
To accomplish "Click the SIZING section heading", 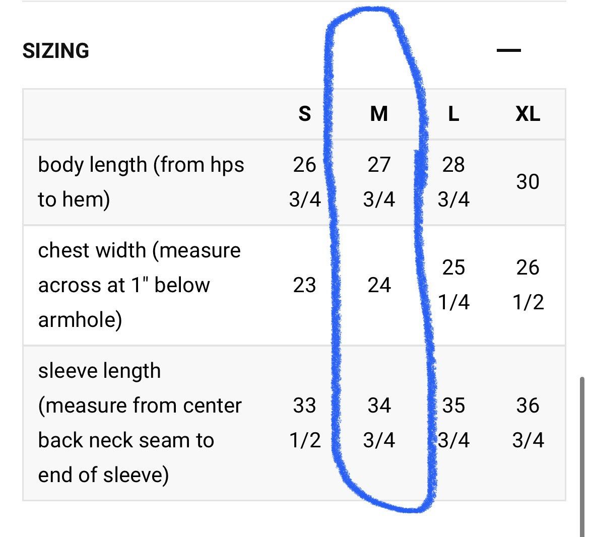I will pyautogui.click(x=56, y=51).
